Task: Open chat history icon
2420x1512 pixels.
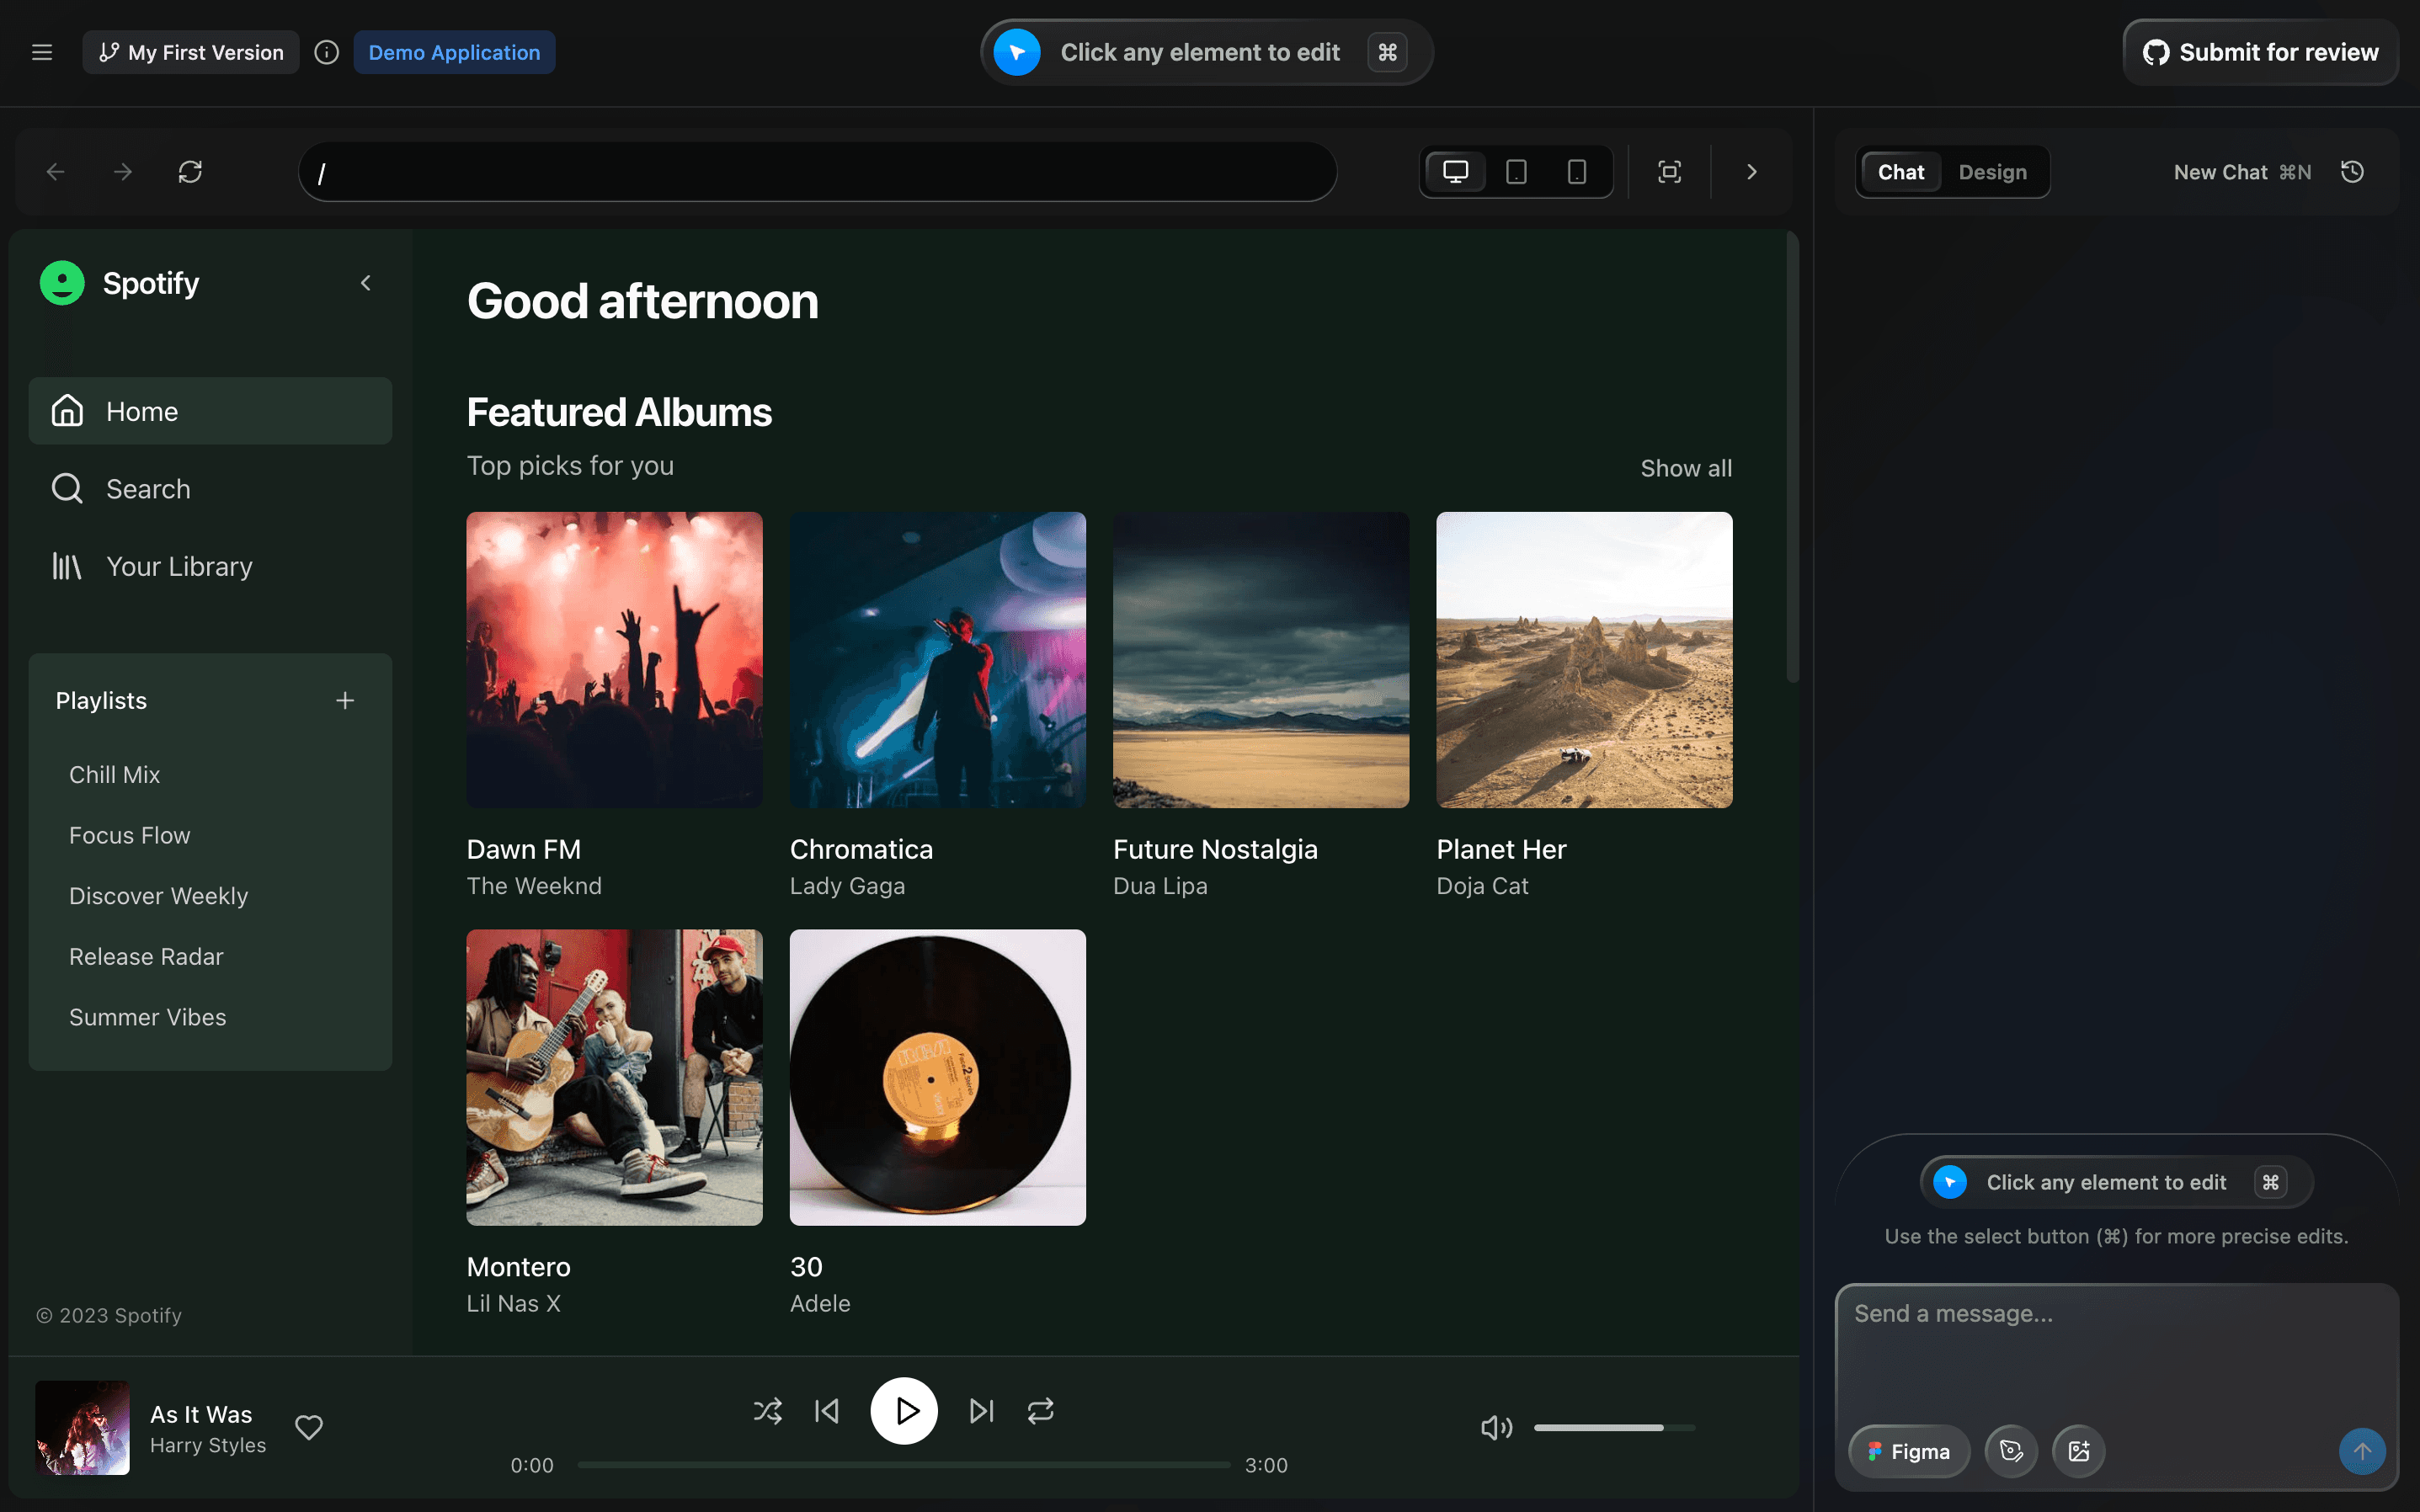Action: tap(2352, 172)
